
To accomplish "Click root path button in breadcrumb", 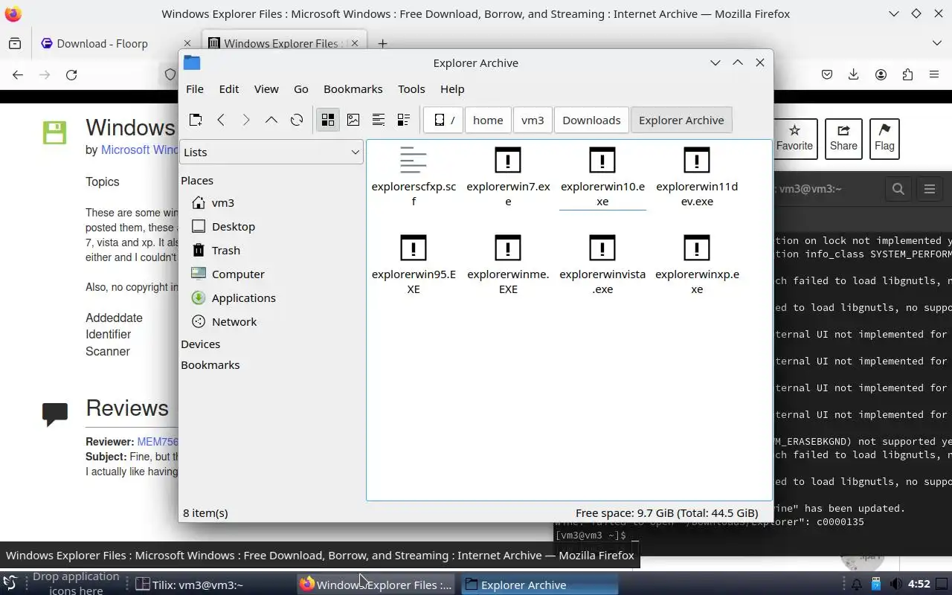I will point(443,120).
